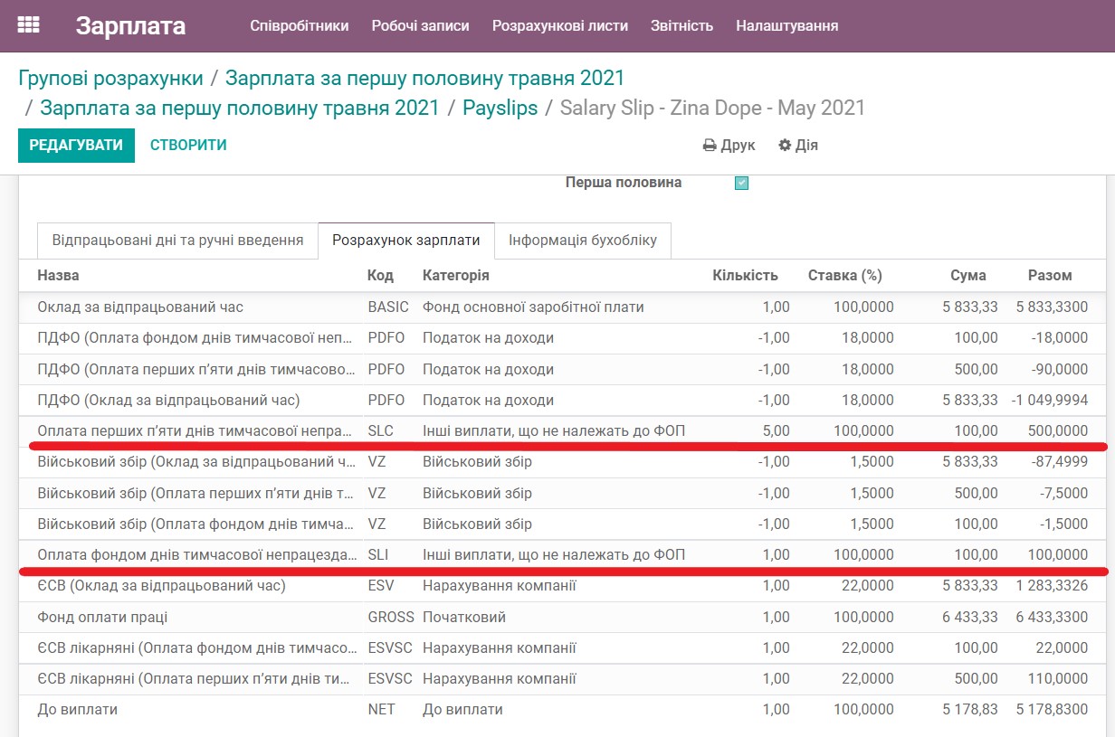Click the РЕДАГУВАТИ button

tap(76, 145)
